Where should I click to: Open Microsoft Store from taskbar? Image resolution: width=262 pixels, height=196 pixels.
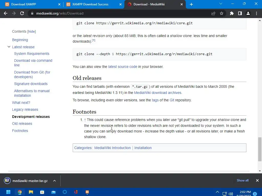[42, 192]
